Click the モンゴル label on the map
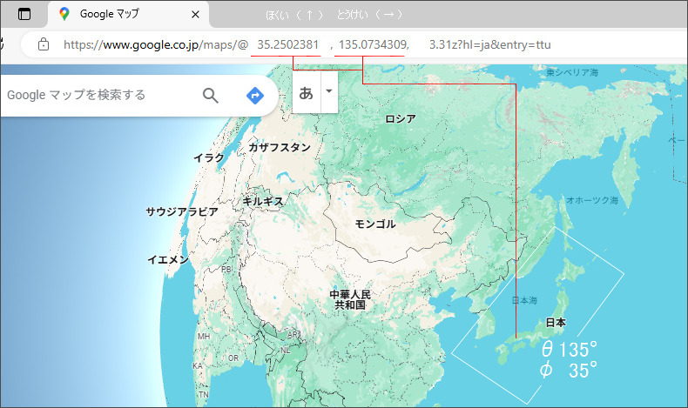Image resolution: width=688 pixels, height=408 pixels. (x=375, y=224)
